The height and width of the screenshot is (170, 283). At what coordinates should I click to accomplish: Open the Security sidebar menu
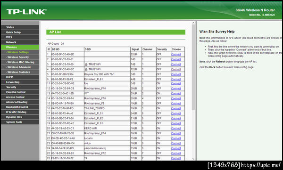20,87
